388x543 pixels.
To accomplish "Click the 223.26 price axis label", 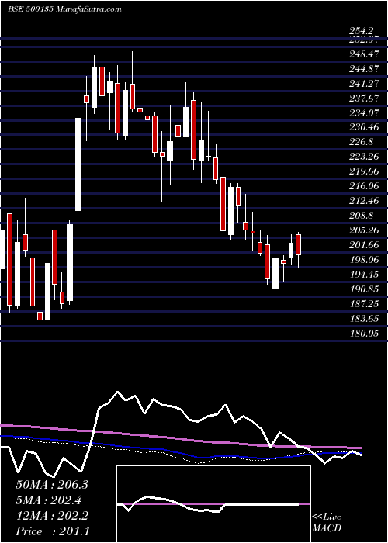I will pos(365,157).
